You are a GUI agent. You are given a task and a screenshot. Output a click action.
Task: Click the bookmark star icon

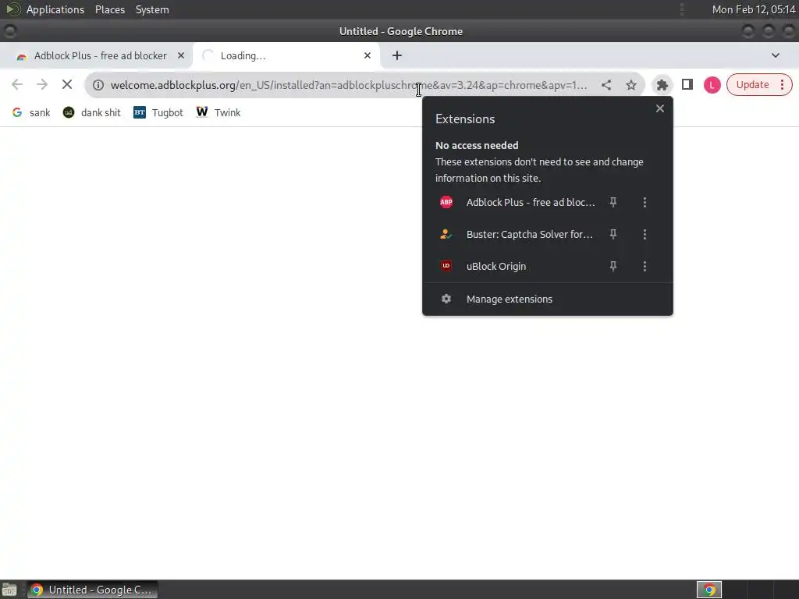[x=630, y=85]
